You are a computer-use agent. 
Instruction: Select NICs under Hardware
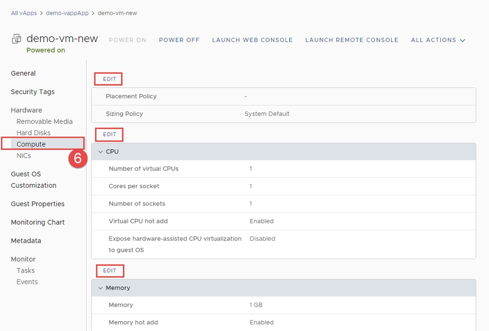(x=24, y=156)
